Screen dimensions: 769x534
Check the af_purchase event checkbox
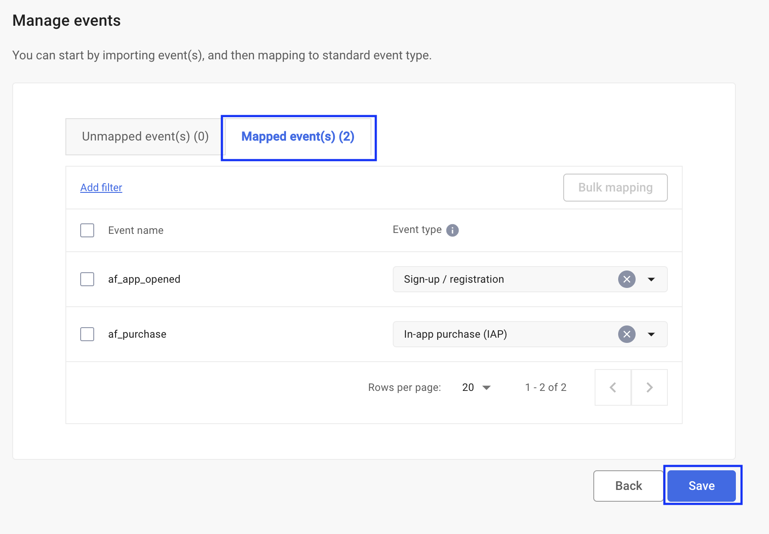87,334
